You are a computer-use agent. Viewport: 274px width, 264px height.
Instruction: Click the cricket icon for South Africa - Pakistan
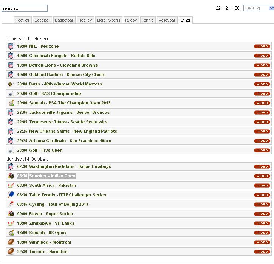tap(11, 185)
